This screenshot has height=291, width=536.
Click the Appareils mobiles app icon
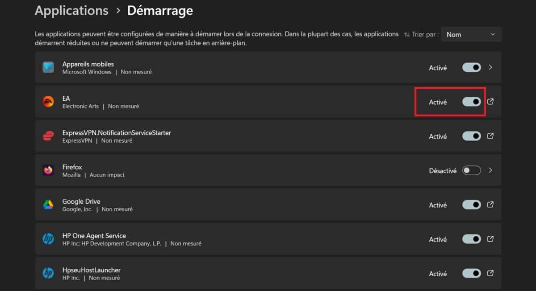[48, 67]
